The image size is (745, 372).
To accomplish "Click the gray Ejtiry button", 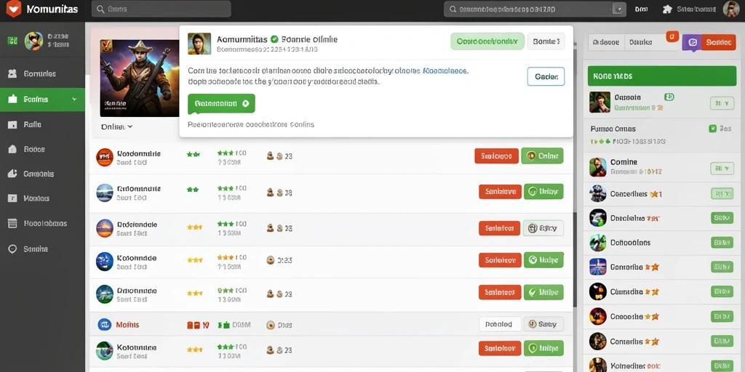I will coord(543,228).
